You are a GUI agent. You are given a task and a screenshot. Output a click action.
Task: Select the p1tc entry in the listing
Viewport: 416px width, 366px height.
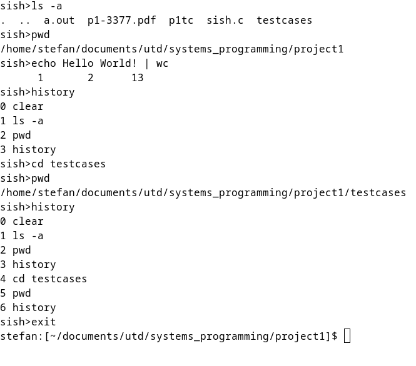coord(181,20)
